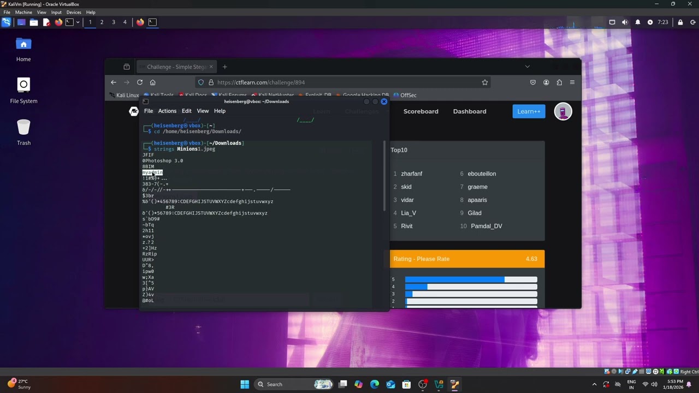Open the Kali applications menu icon

[x=6, y=22]
